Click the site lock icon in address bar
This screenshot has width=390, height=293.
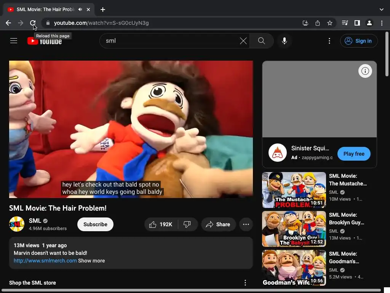pos(48,23)
